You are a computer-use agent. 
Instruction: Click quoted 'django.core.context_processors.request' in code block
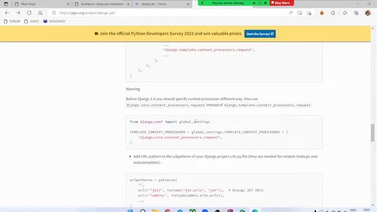pos(180,137)
